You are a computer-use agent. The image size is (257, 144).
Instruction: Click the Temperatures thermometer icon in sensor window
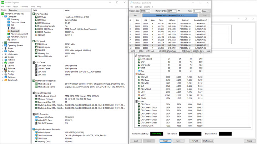pos(136,56)
